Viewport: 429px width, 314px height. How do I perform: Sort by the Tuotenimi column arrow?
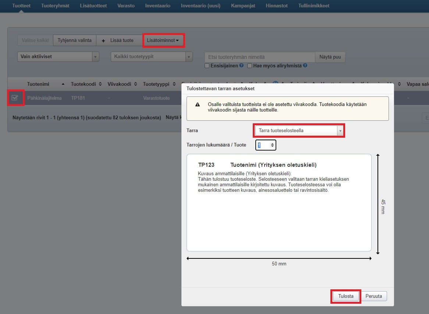[63, 84]
